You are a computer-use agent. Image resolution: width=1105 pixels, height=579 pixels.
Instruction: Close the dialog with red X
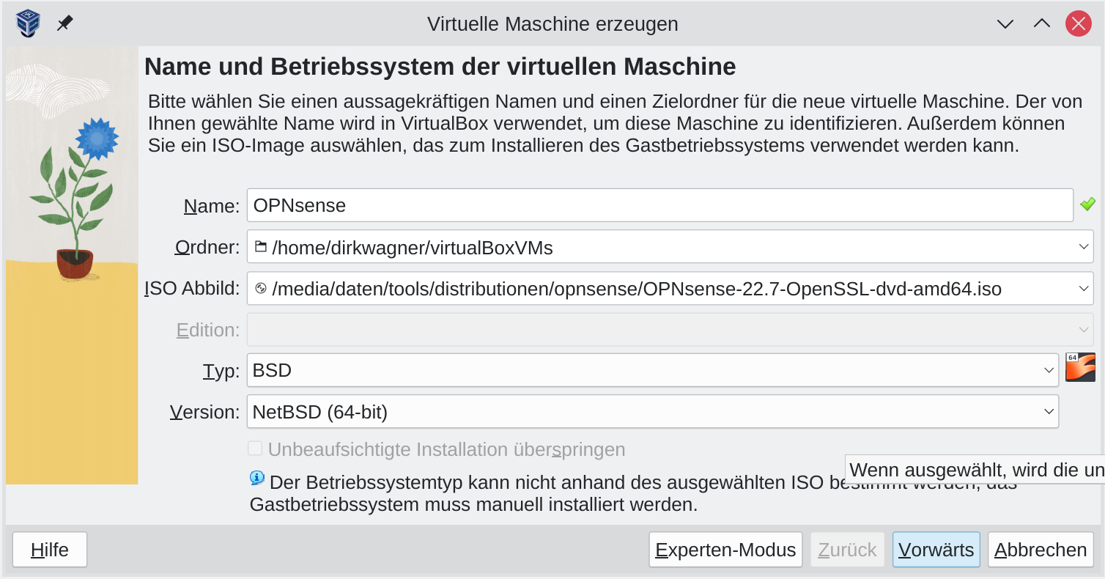point(1078,23)
